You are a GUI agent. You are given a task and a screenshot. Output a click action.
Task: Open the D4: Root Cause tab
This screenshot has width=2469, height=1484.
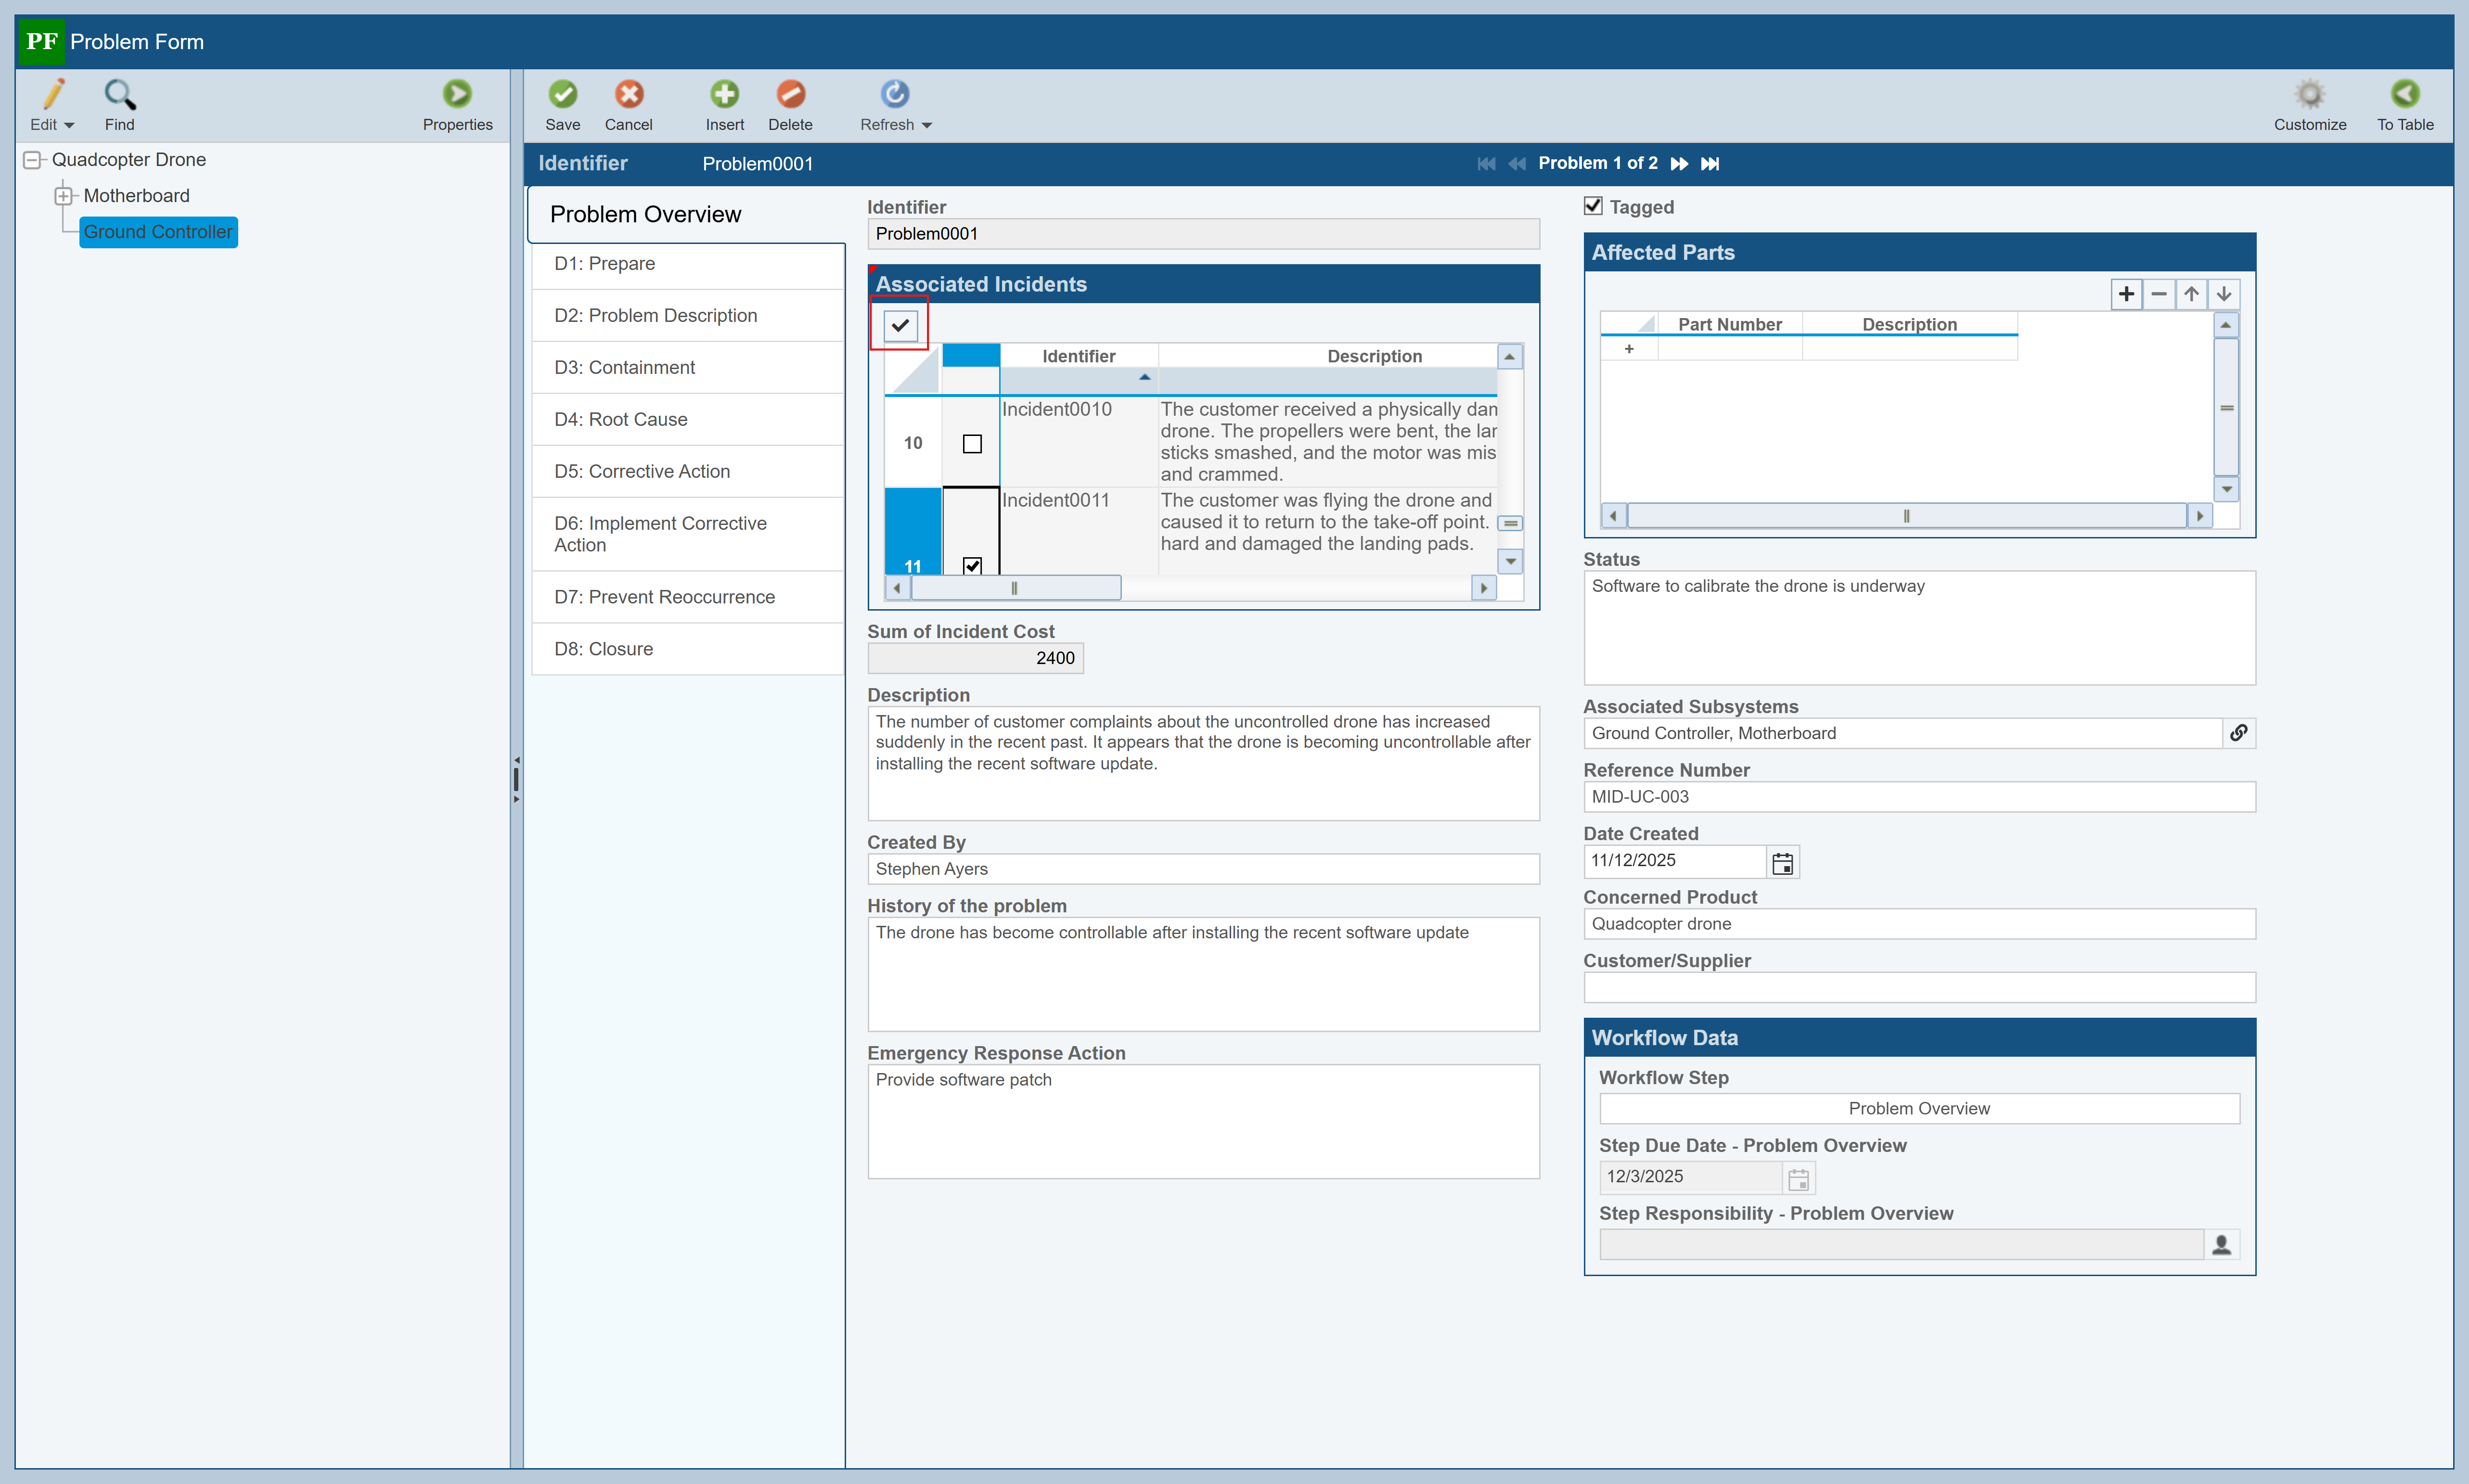[620, 419]
